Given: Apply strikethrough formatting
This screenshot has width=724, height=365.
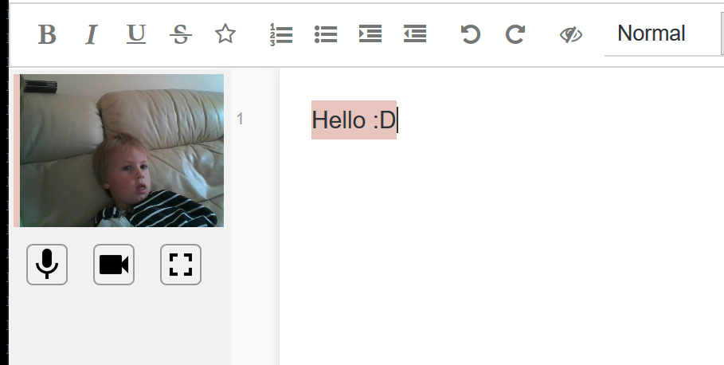Looking at the screenshot, I should click(x=181, y=34).
